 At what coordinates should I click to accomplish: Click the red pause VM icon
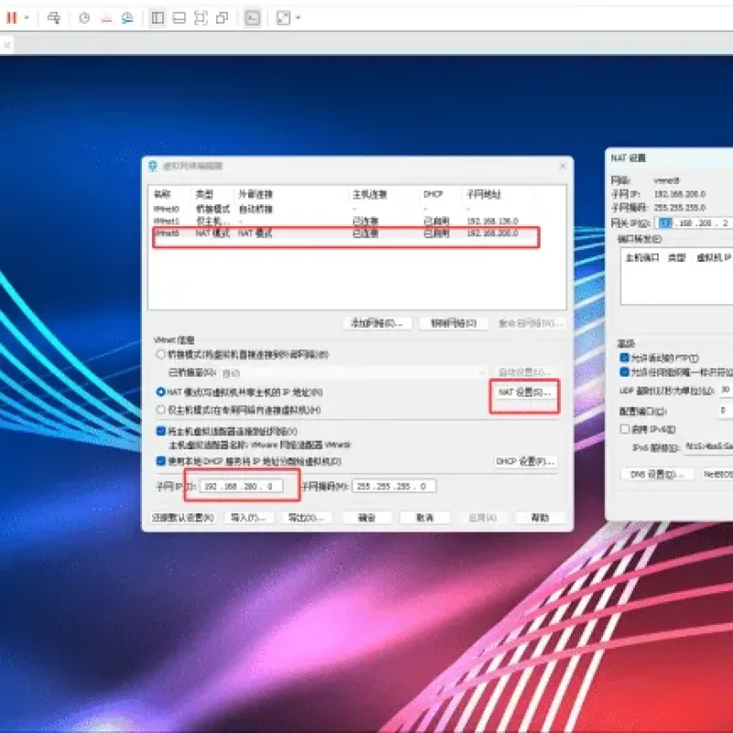tap(11, 17)
